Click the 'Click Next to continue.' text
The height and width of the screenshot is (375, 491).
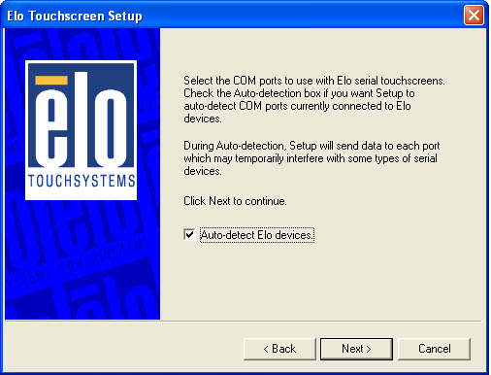point(235,201)
